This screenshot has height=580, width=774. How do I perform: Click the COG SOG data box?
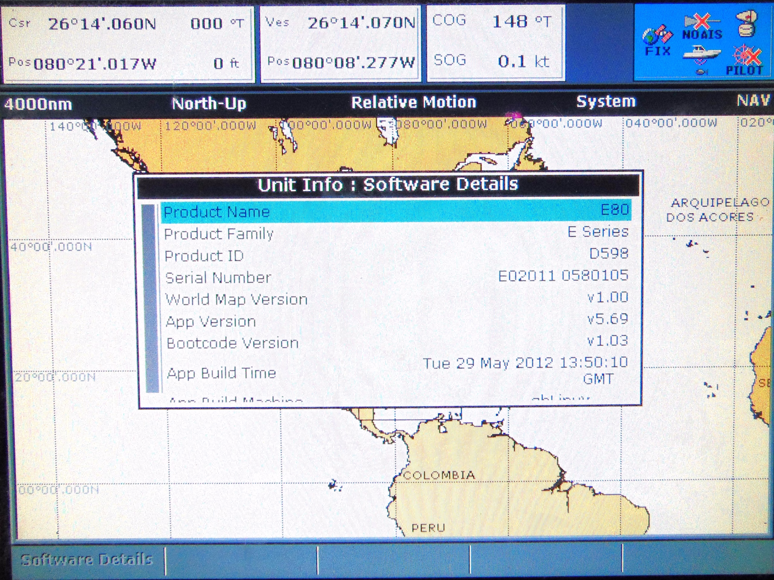coord(495,43)
